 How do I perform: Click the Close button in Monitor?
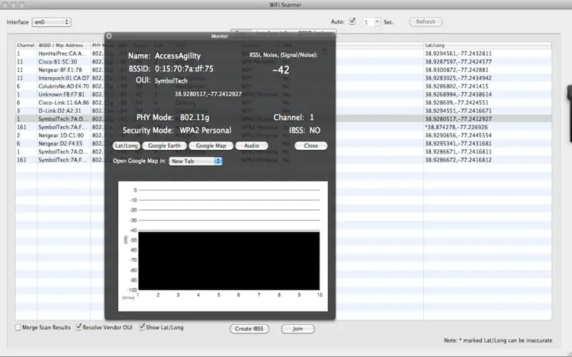click(x=311, y=146)
